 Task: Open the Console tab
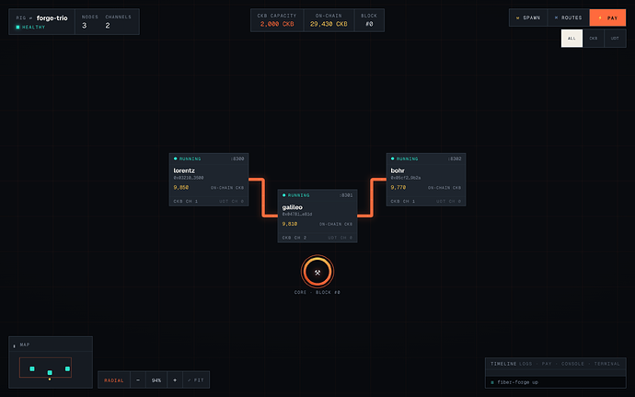pyautogui.click(x=572, y=364)
